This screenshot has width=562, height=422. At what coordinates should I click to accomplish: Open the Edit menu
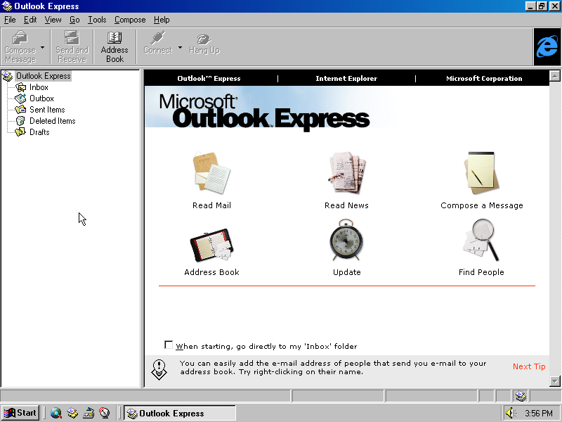pos(30,20)
